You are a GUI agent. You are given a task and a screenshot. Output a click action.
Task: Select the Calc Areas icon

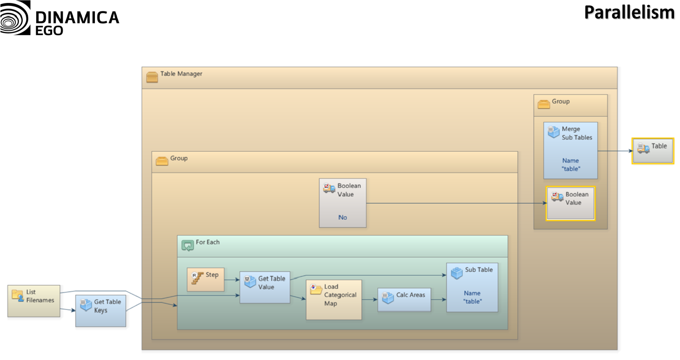388,297
